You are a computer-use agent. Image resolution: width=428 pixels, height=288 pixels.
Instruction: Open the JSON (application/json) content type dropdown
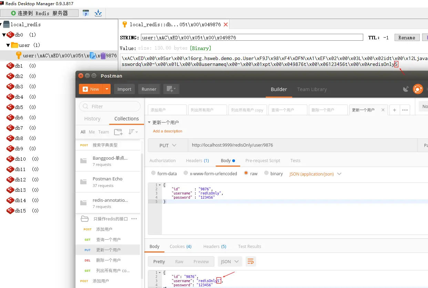click(316, 174)
